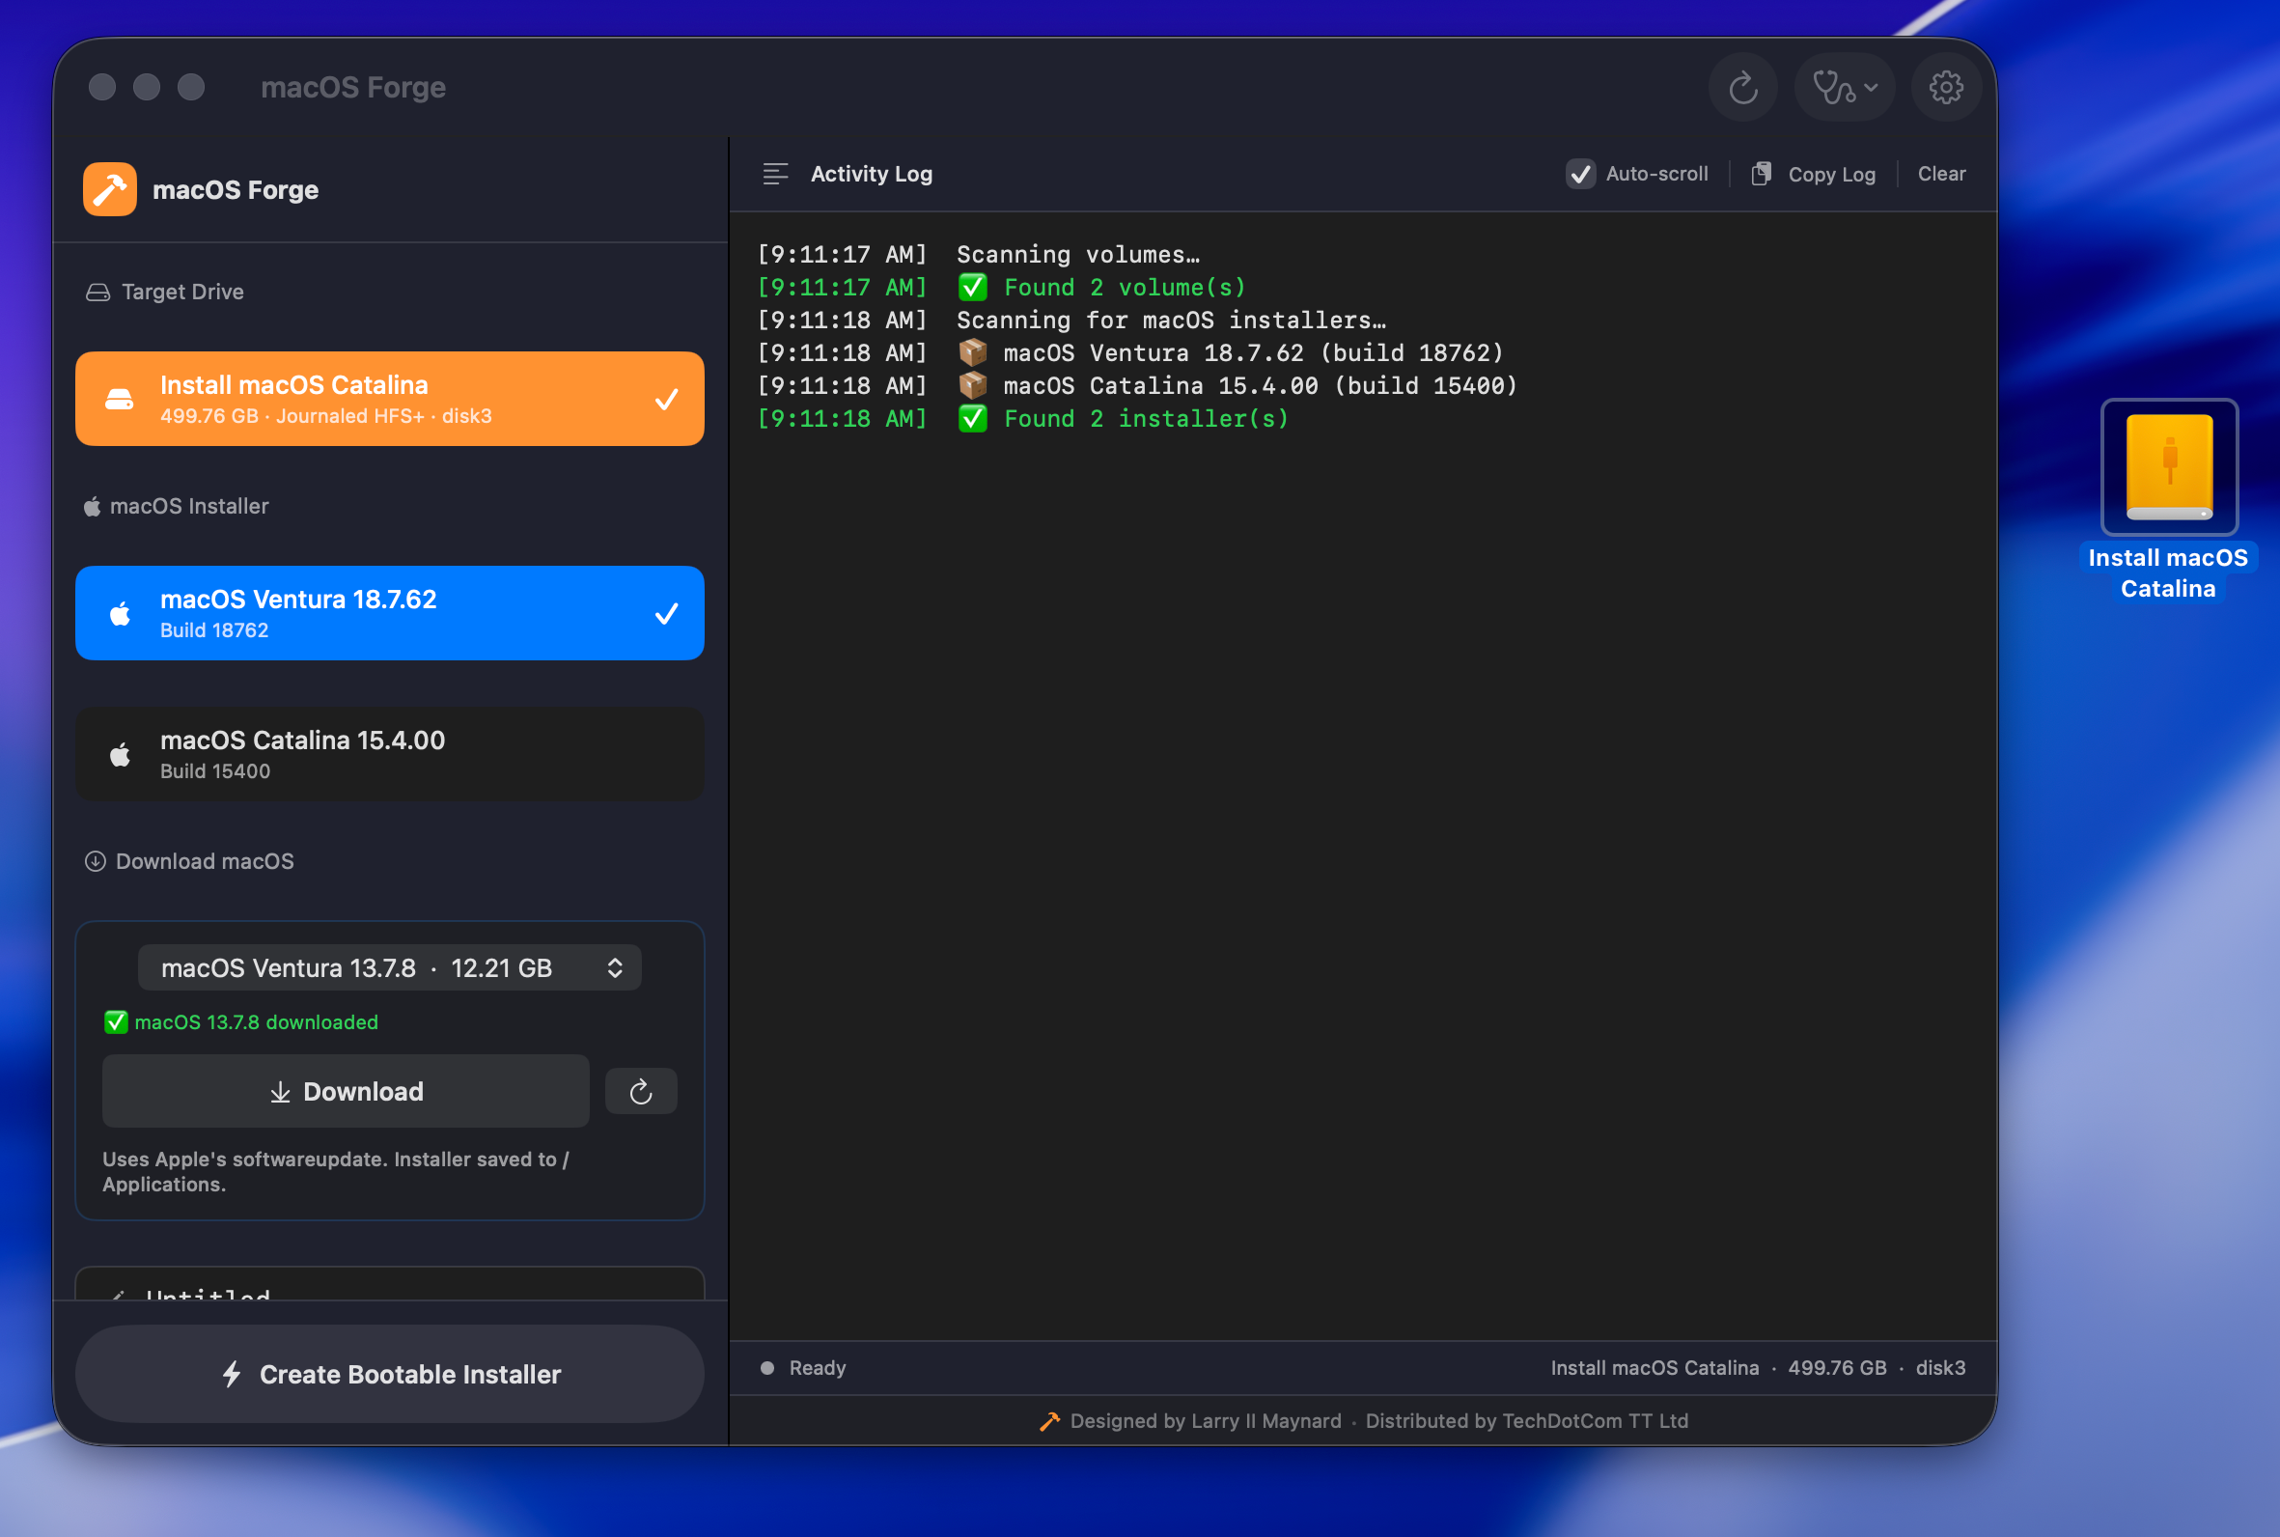
Task: Select the Install macOS Catalina target drive
Action: (x=390, y=399)
